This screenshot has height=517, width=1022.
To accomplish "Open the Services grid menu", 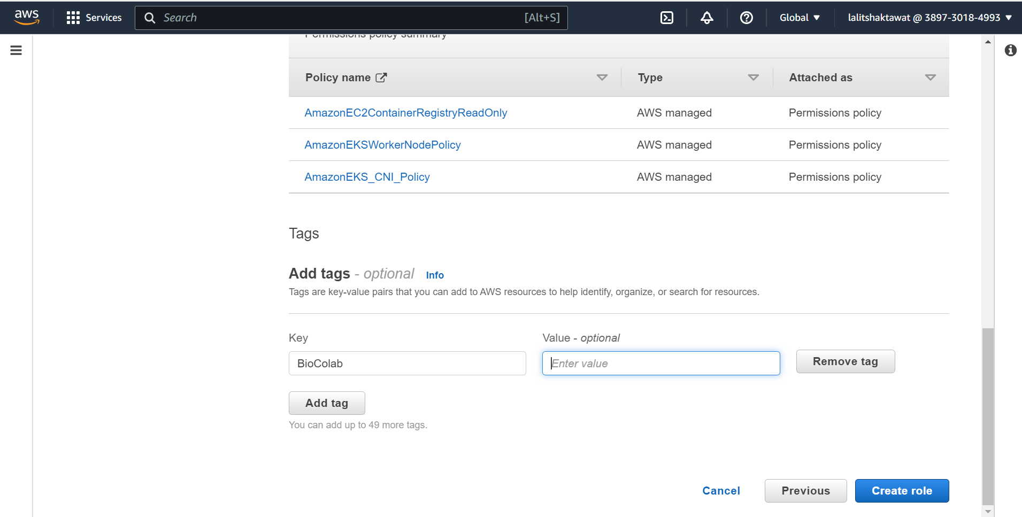I will coord(73,18).
